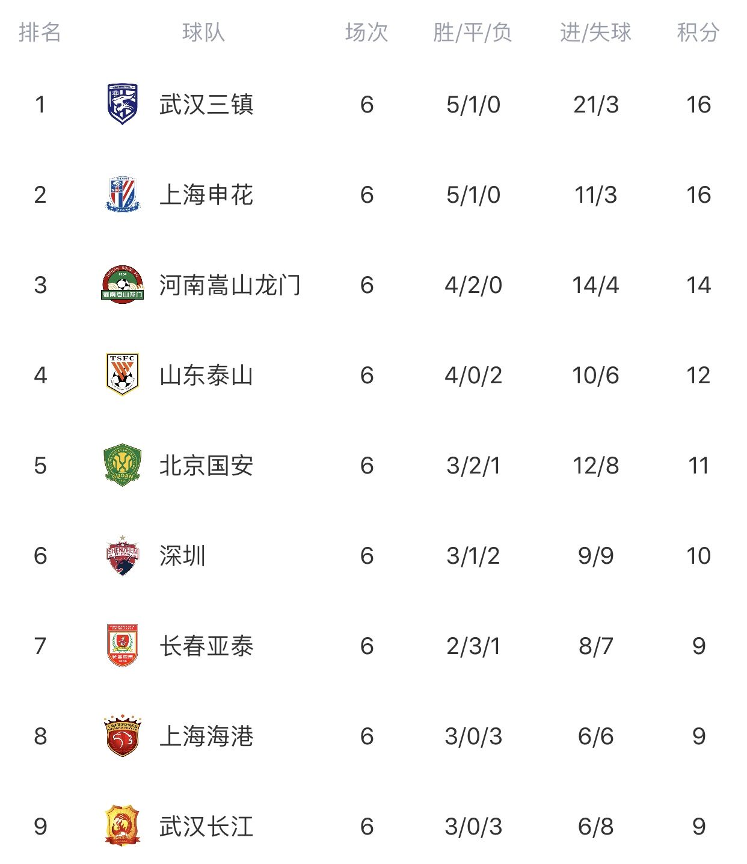Click the 进/失球 column header
The width and height of the screenshot is (747, 864).
click(595, 32)
